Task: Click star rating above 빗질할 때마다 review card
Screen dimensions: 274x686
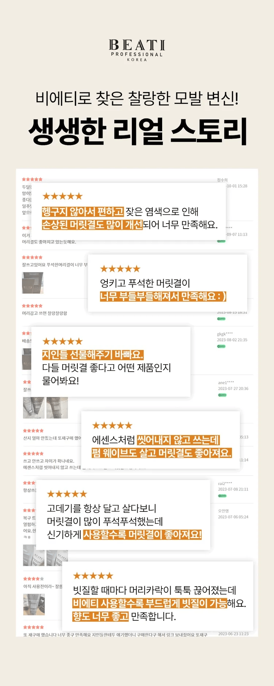Action: pyautogui.click(x=93, y=576)
